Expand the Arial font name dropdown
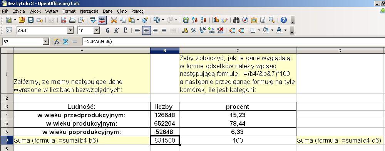The width and height of the screenshot is (385, 151). (x=70, y=31)
